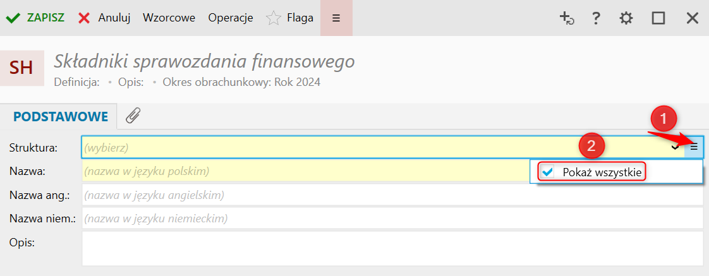The height and width of the screenshot is (276, 709).
Task: Open the hamburger menu in toolbar
Action: click(x=336, y=18)
